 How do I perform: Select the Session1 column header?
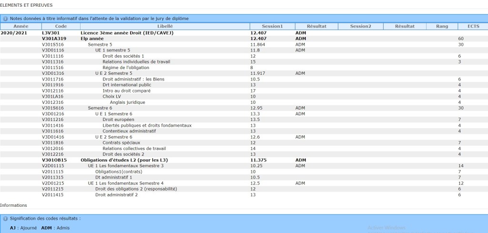pyautogui.click(x=272, y=26)
